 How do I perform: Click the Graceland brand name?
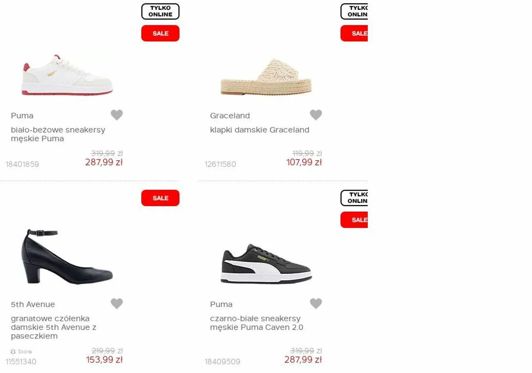(x=230, y=116)
